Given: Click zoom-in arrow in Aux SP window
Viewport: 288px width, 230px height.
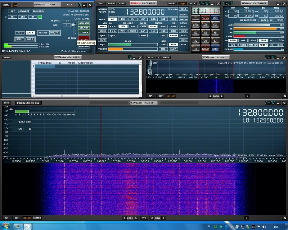Looking at the screenshot, I should click(x=222, y=96).
